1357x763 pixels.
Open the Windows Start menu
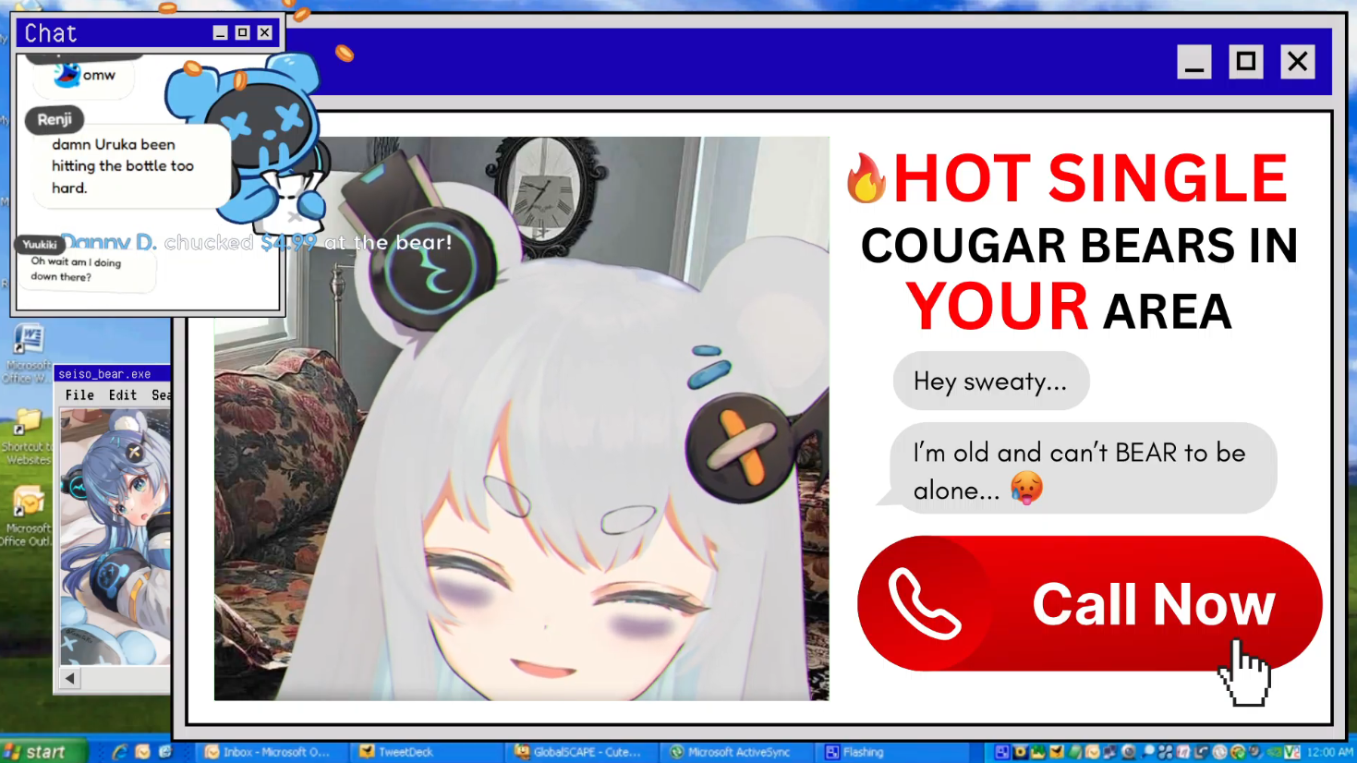click(43, 752)
